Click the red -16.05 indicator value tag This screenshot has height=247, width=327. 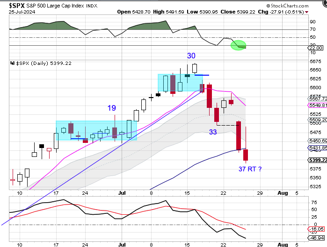point(316,229)
